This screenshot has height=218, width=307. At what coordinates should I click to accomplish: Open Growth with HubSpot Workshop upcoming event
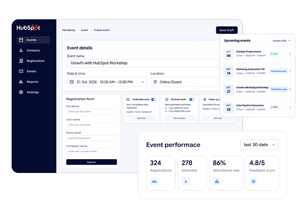click(252, 88)
